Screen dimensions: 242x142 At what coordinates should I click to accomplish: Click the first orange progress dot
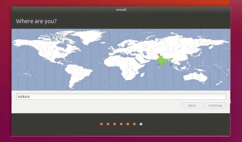pyautogui.click(x=101, y=124)
